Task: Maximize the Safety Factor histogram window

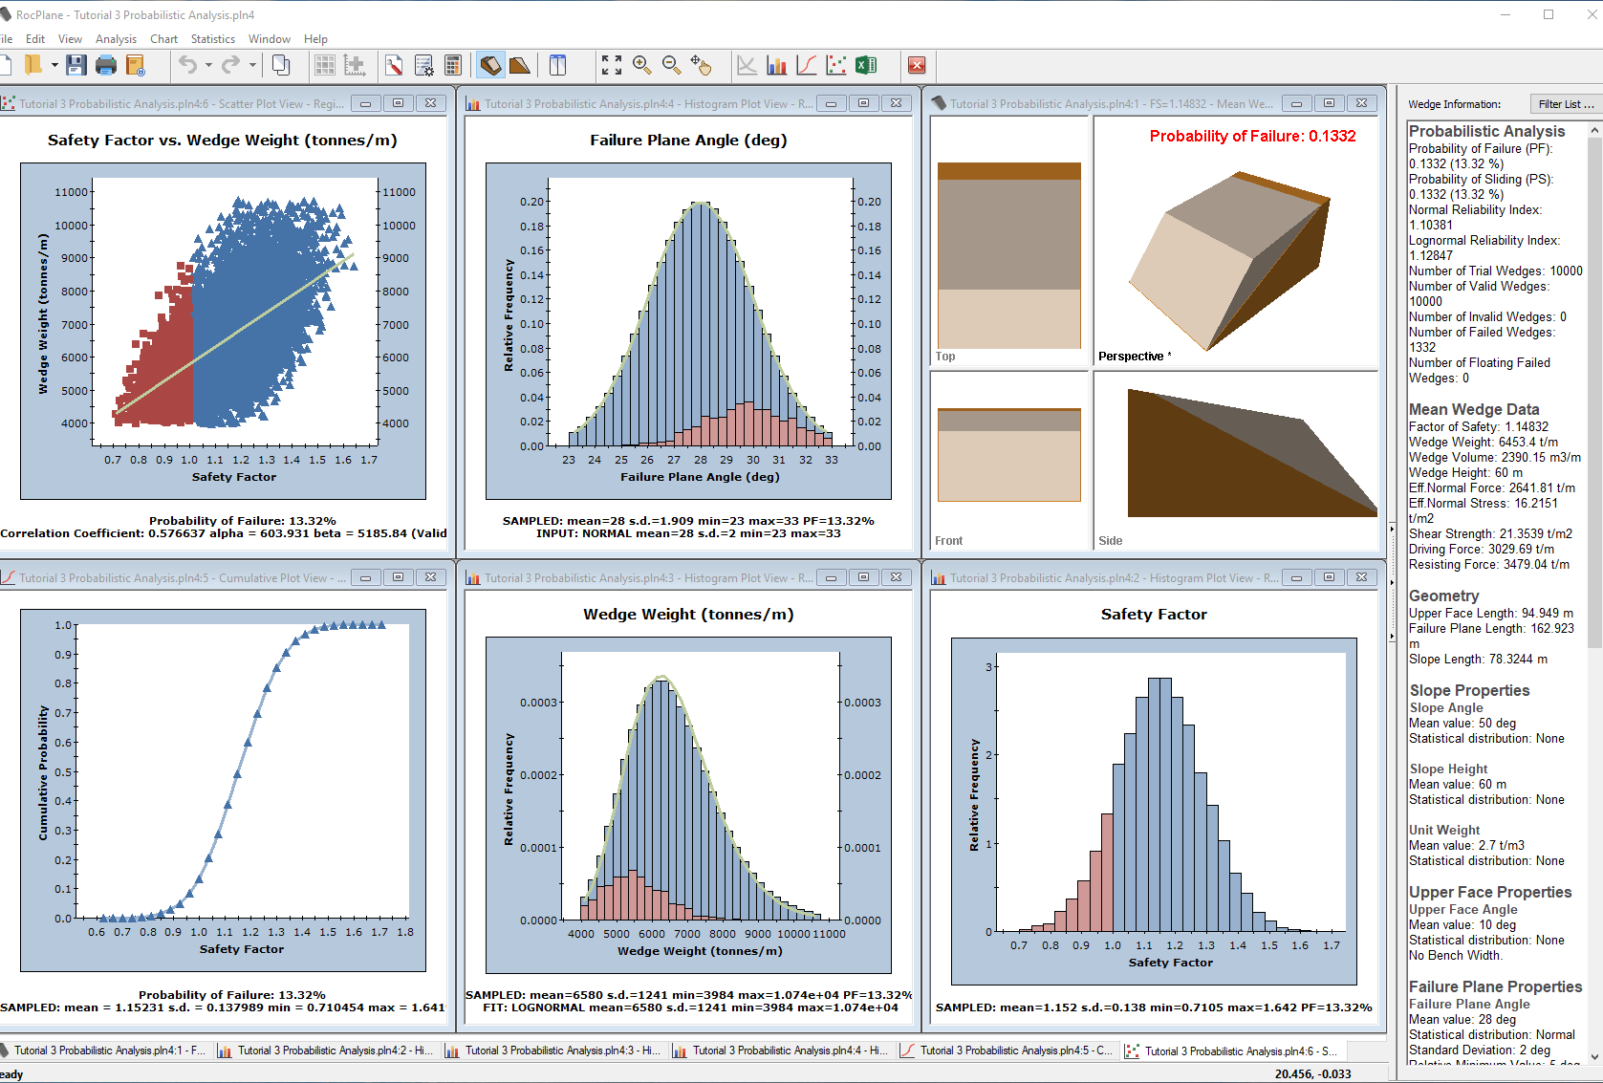Action: (1329, 577)
